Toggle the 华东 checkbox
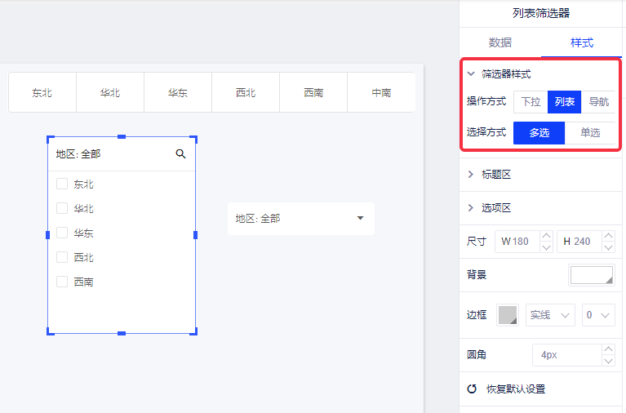This screenshot has width=626, height=413. (62, 233)
